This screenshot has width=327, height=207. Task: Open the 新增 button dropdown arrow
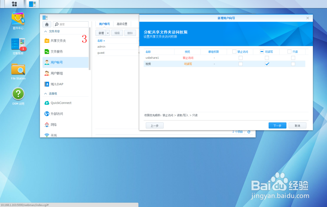(108, 33)
